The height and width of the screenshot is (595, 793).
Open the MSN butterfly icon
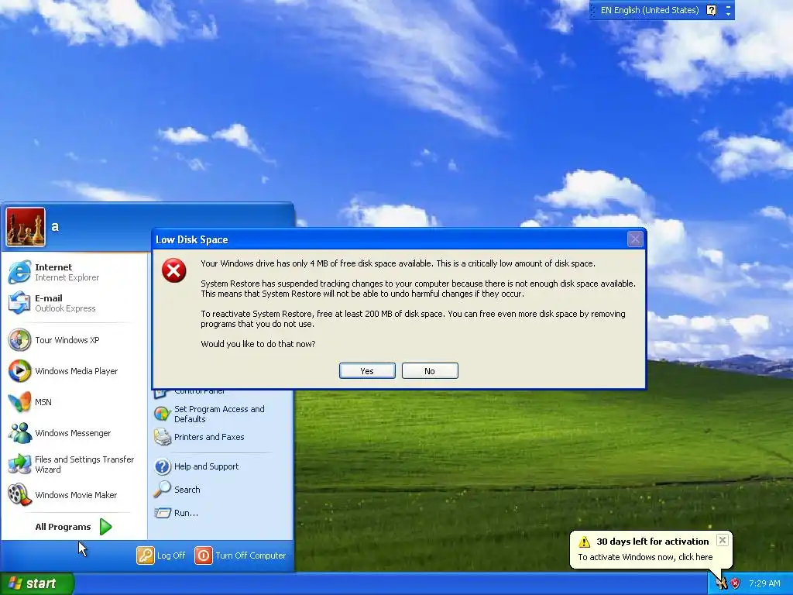pyautogui.click(x=19, y=402)
